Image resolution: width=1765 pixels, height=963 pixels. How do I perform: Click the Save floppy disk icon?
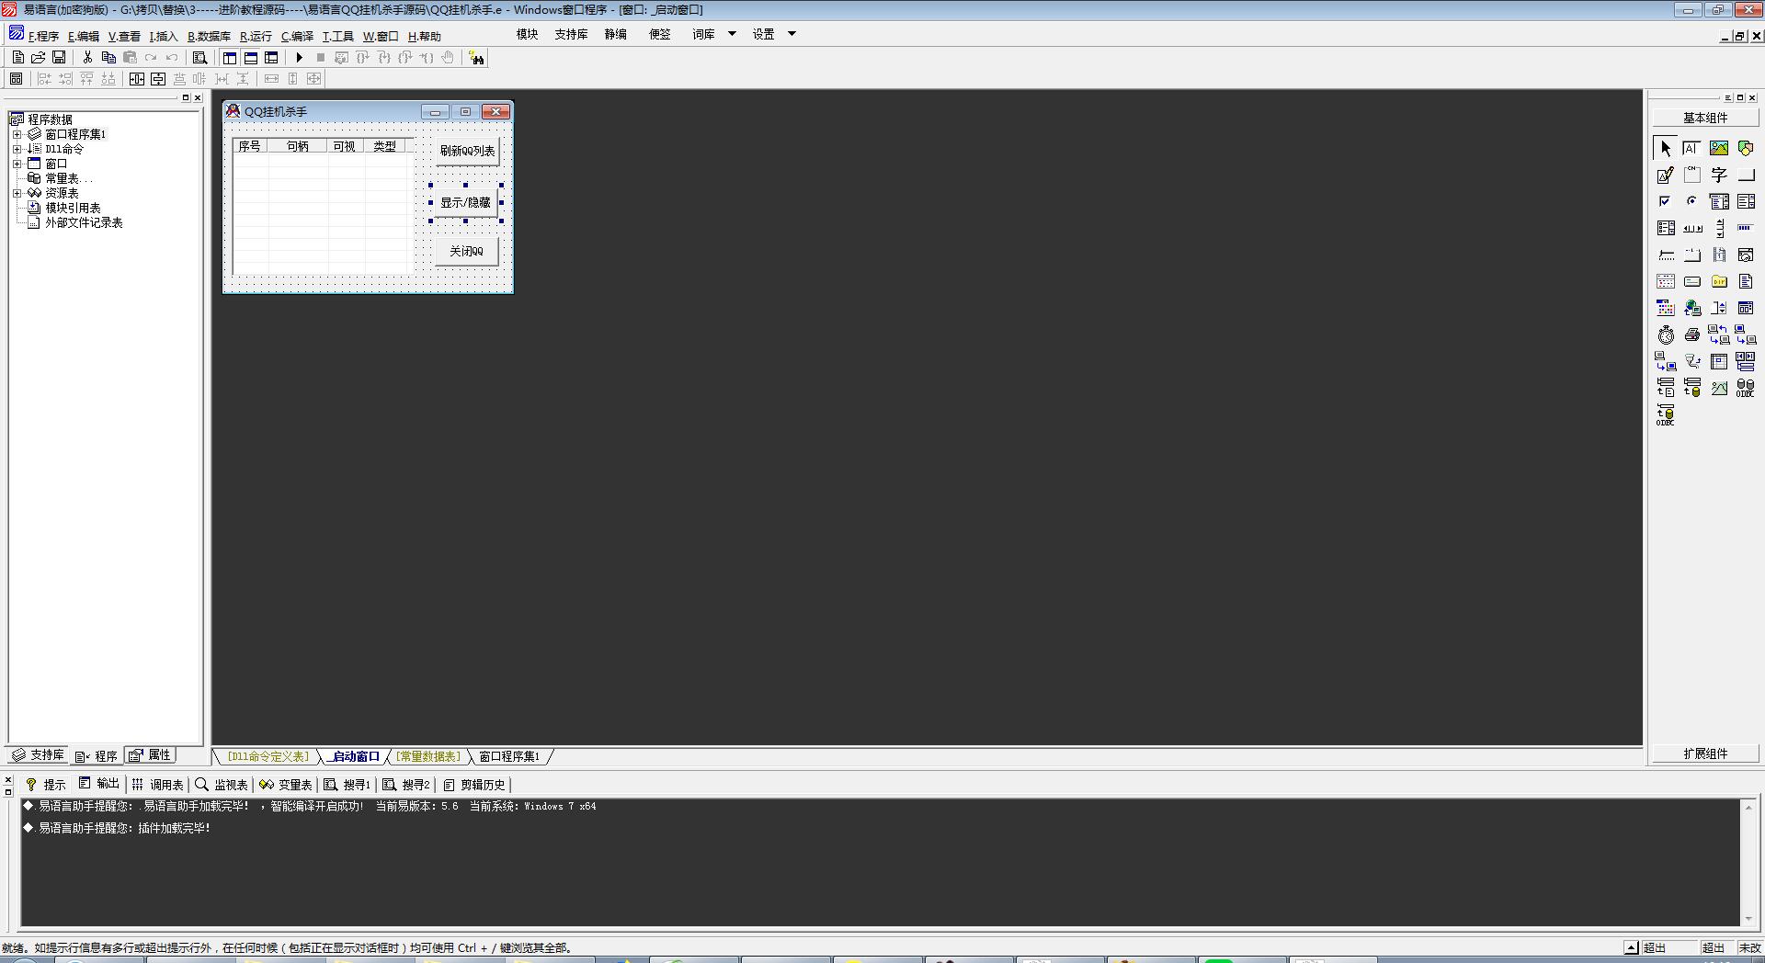point(59,58)
